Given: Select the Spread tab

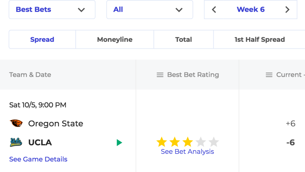Looking at the screenshot, I should [x=42, y=39].
